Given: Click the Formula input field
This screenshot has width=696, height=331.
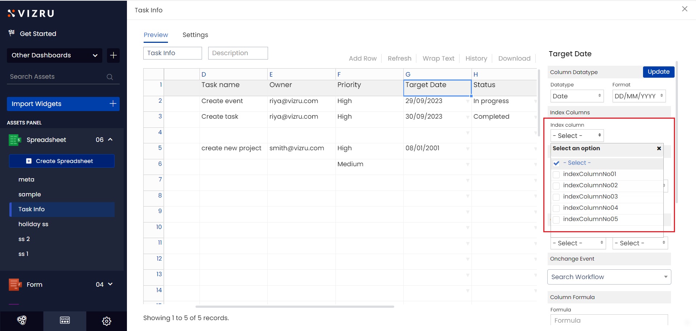Looking at the screenshot, I should coord(609,320).
